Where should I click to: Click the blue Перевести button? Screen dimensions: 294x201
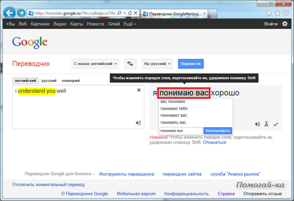(191, 64)
